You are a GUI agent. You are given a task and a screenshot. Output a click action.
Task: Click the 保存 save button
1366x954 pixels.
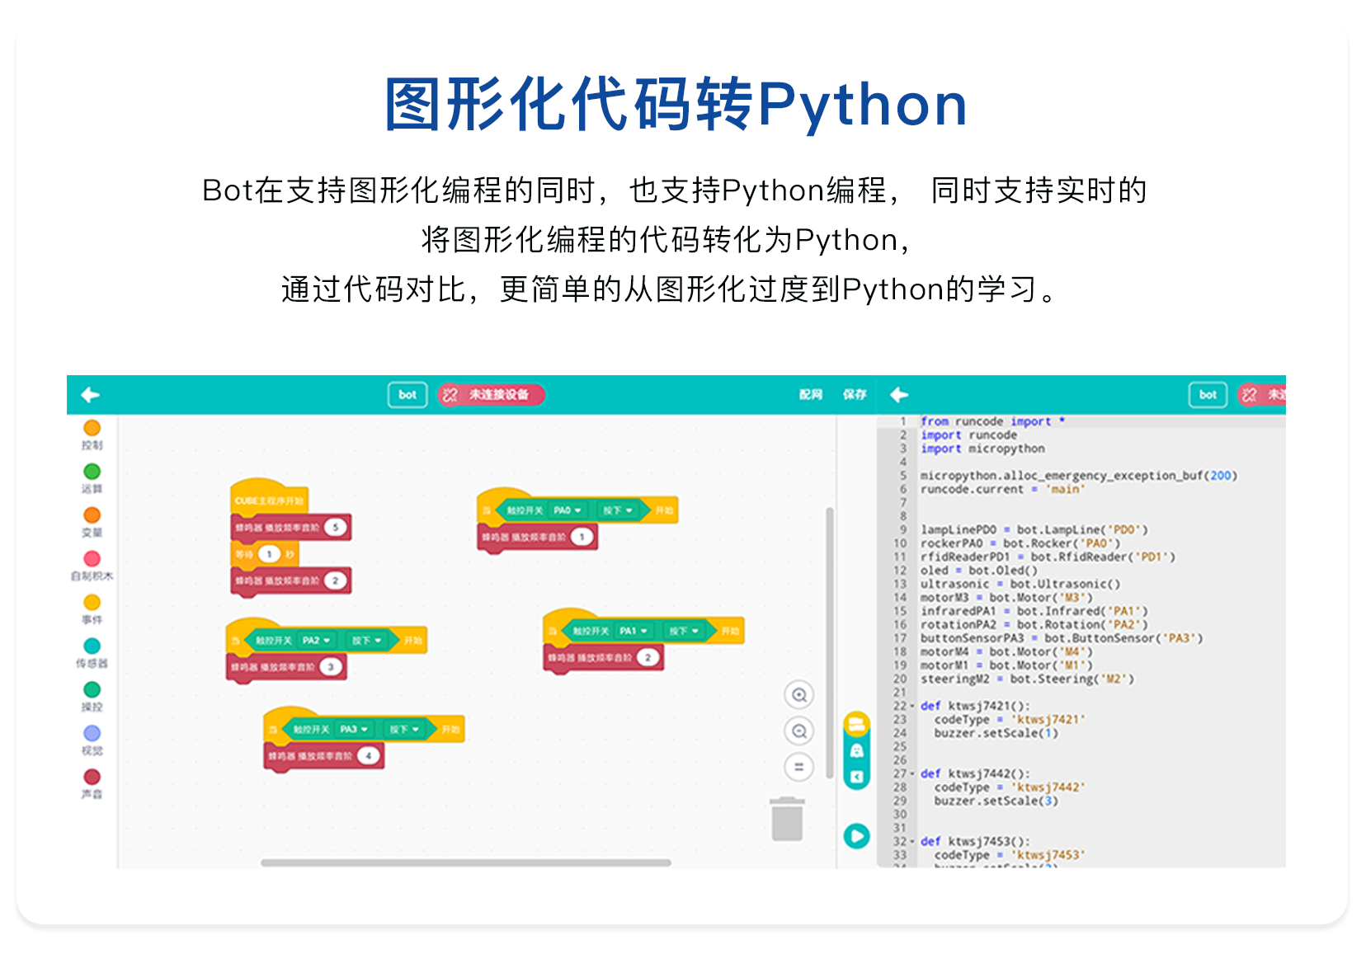click(855, 395)
